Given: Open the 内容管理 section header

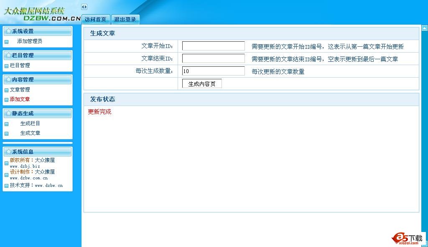Looking at the screenshot, I should click(x=38, y=80).
